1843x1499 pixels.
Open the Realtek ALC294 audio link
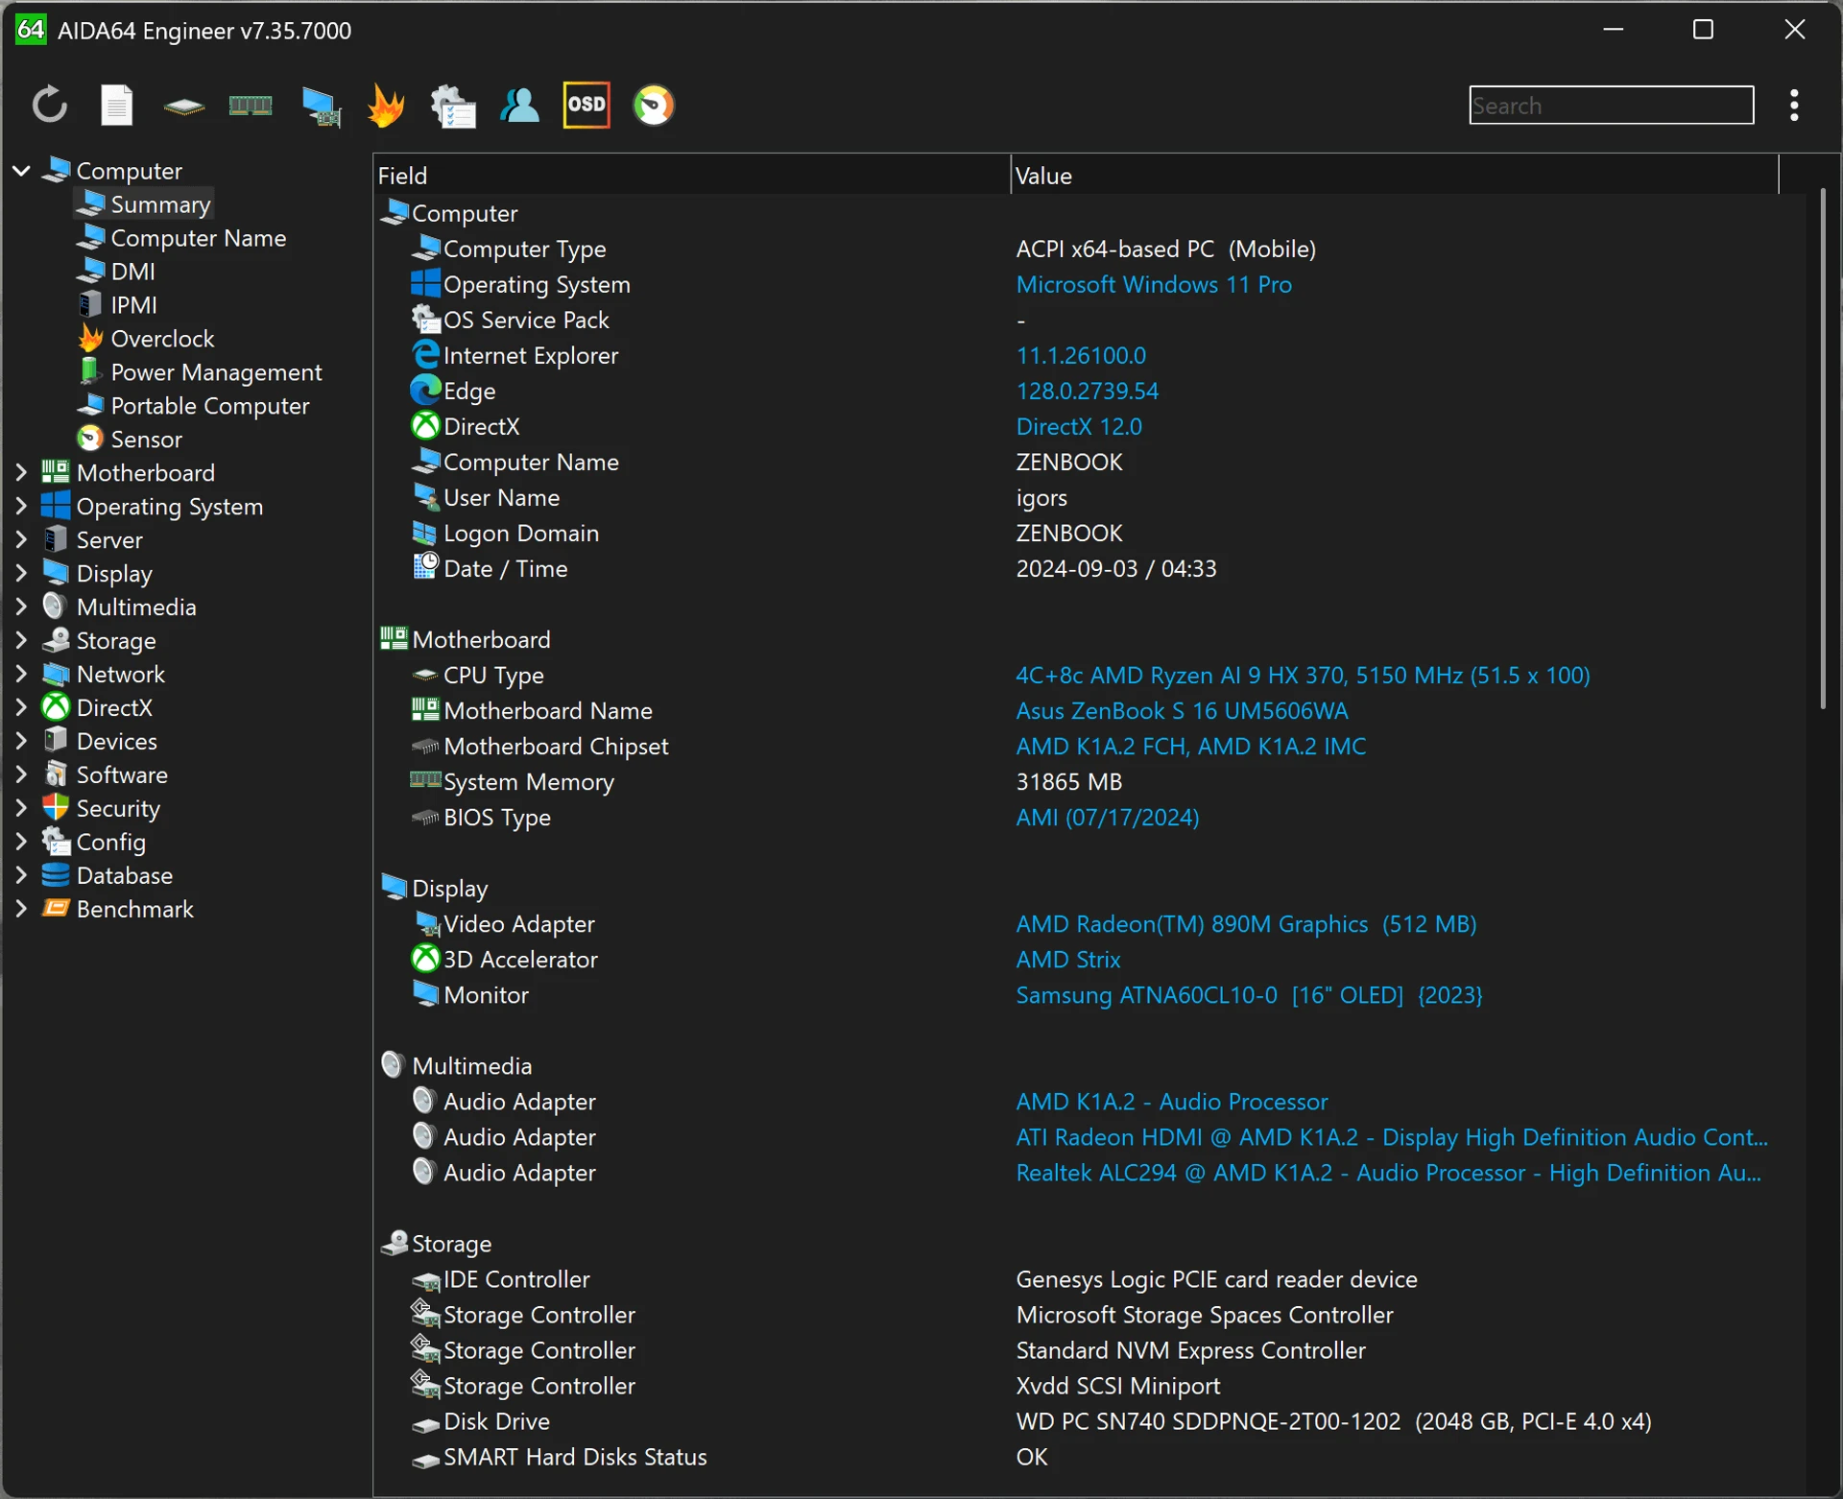pyautogui.click(x=1388, y=1173)
